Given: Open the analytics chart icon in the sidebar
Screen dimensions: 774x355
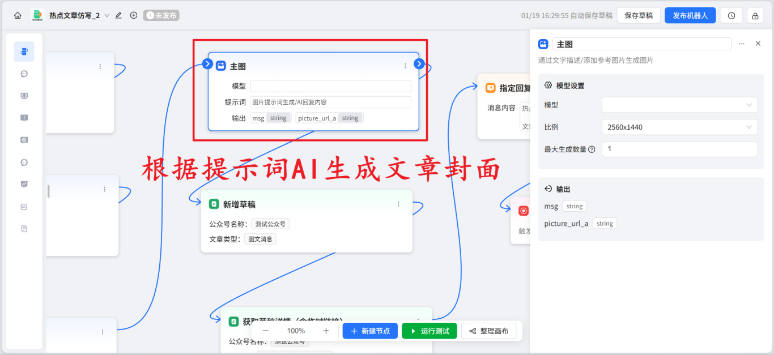Looking at the screenshot, I should coord(24,184).
